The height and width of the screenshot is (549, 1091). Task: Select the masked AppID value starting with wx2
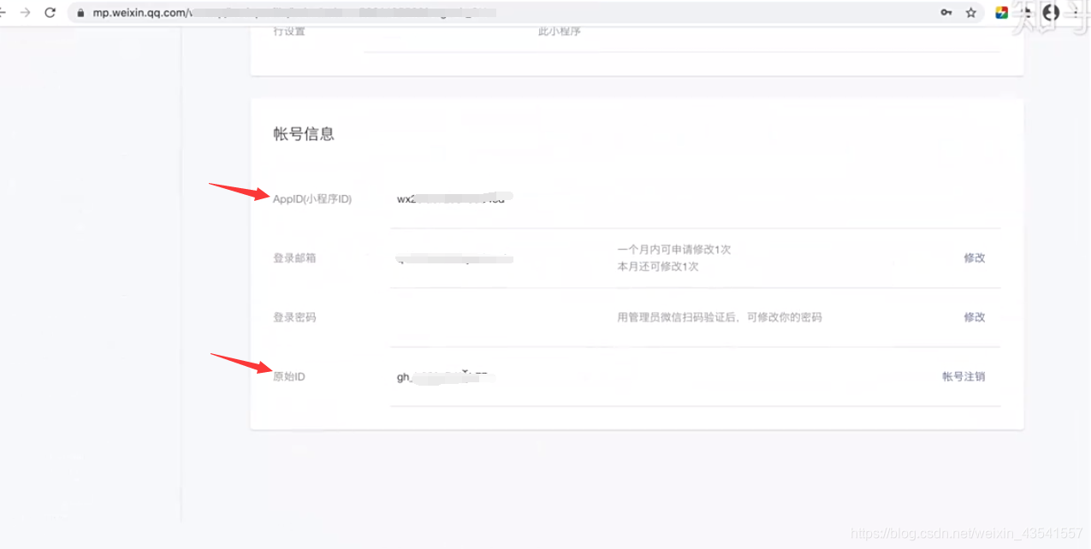pyautogui.click(x=452, y=197)
